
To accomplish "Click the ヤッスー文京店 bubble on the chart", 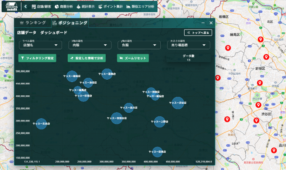I will coord(41,124).
